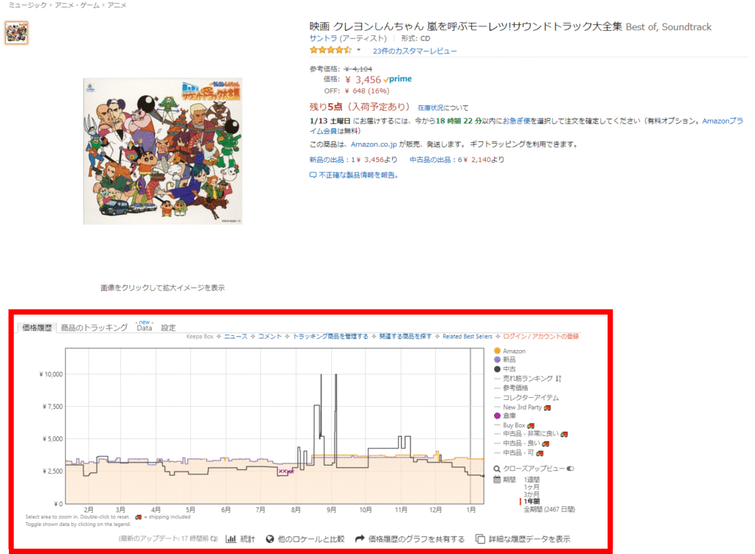Click the Prime logo beside the price
Screen dimensions: 755x554
397,79
